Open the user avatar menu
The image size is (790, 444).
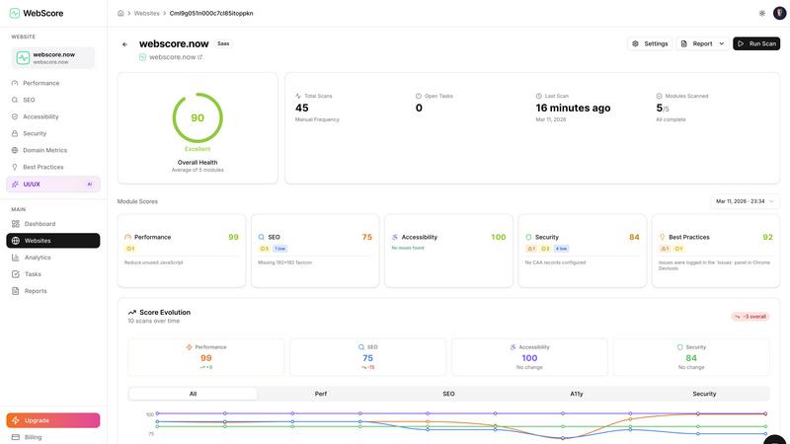pyautogui.click(x=779, y=13)
